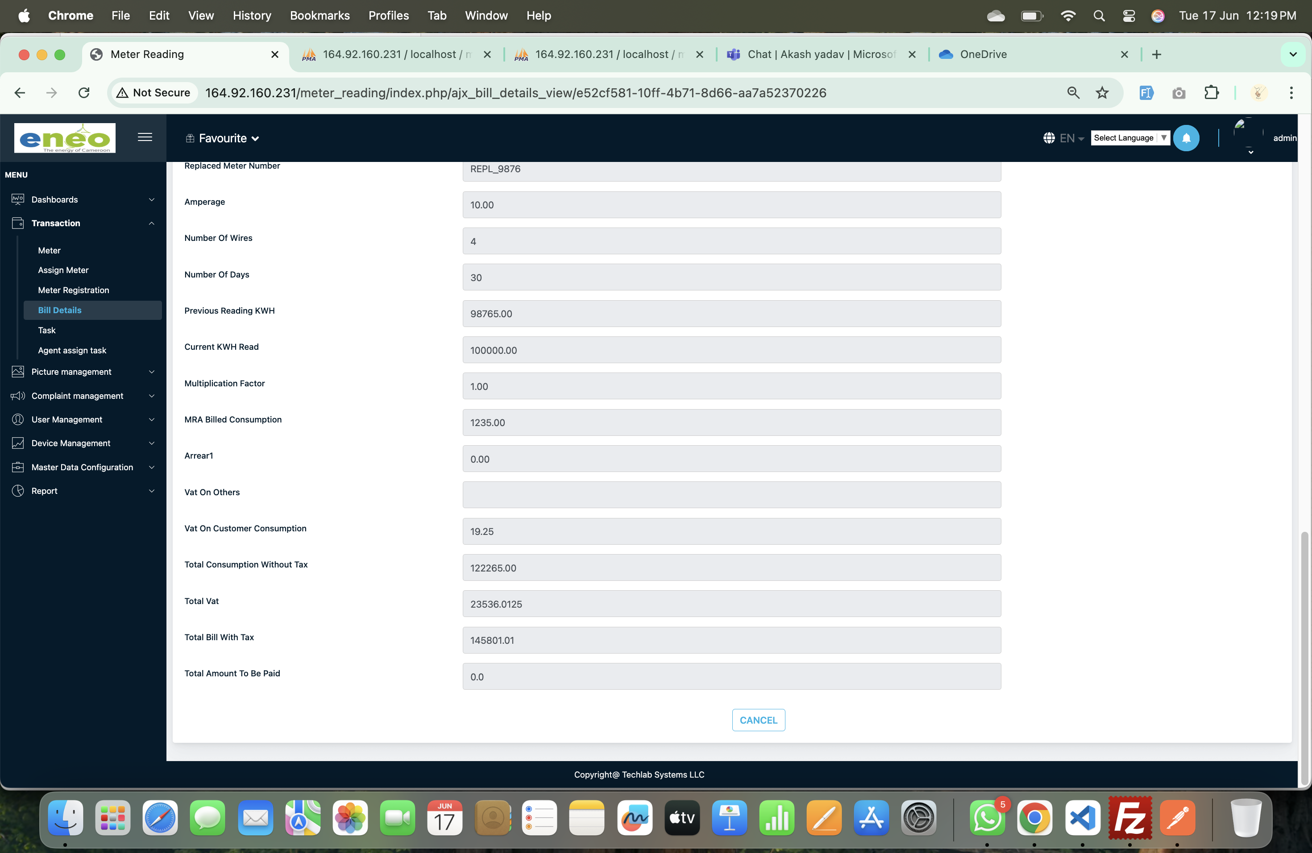Open the Chrome extensions puzzle icon

1211,93
